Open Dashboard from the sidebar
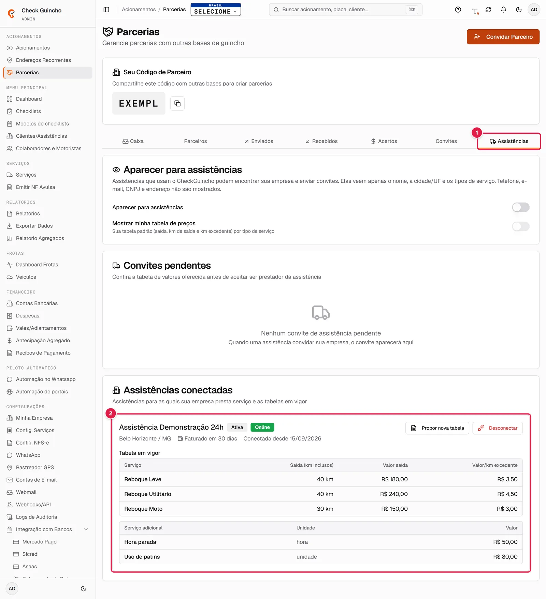The width and height of the screenshot is (546, 599). (48, 99)
